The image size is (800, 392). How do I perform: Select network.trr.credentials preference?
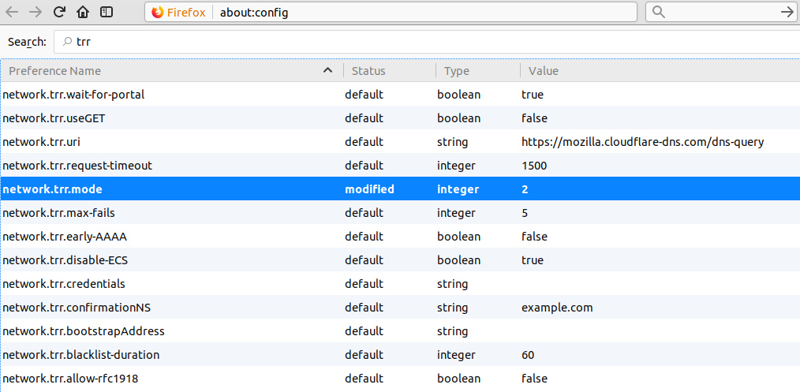point(400,283)
